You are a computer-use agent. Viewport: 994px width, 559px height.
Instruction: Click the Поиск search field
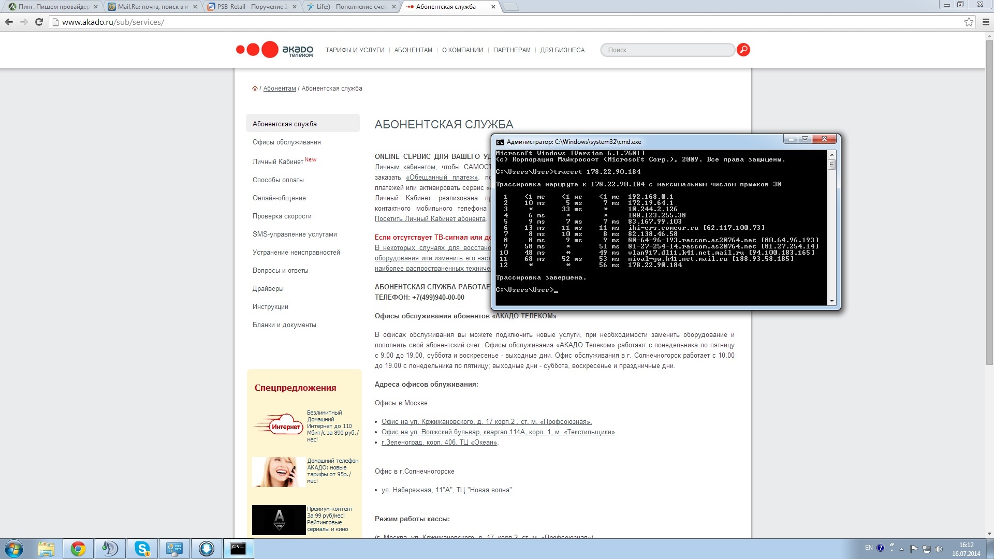click(667, 50)
